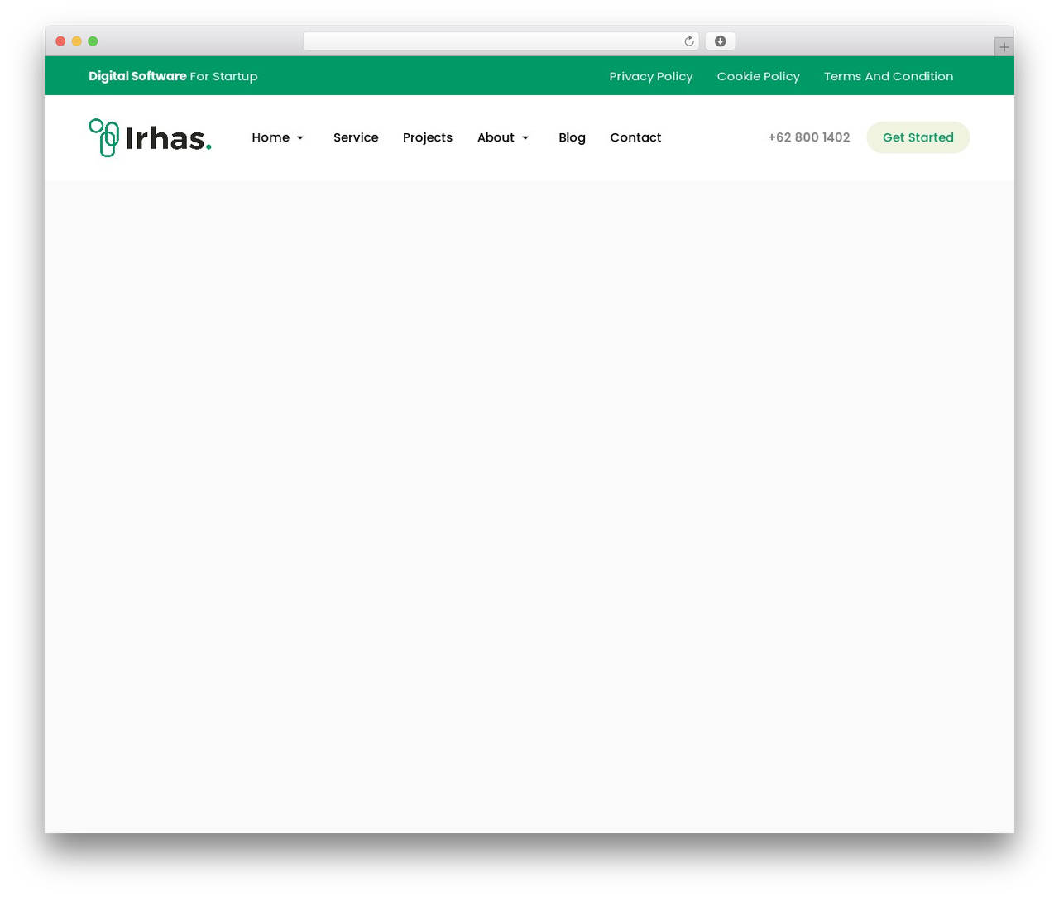Expand the Home dropdown arrow

(300, 138)
